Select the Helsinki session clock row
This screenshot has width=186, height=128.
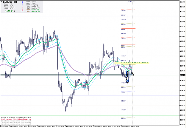click(33, 7)
